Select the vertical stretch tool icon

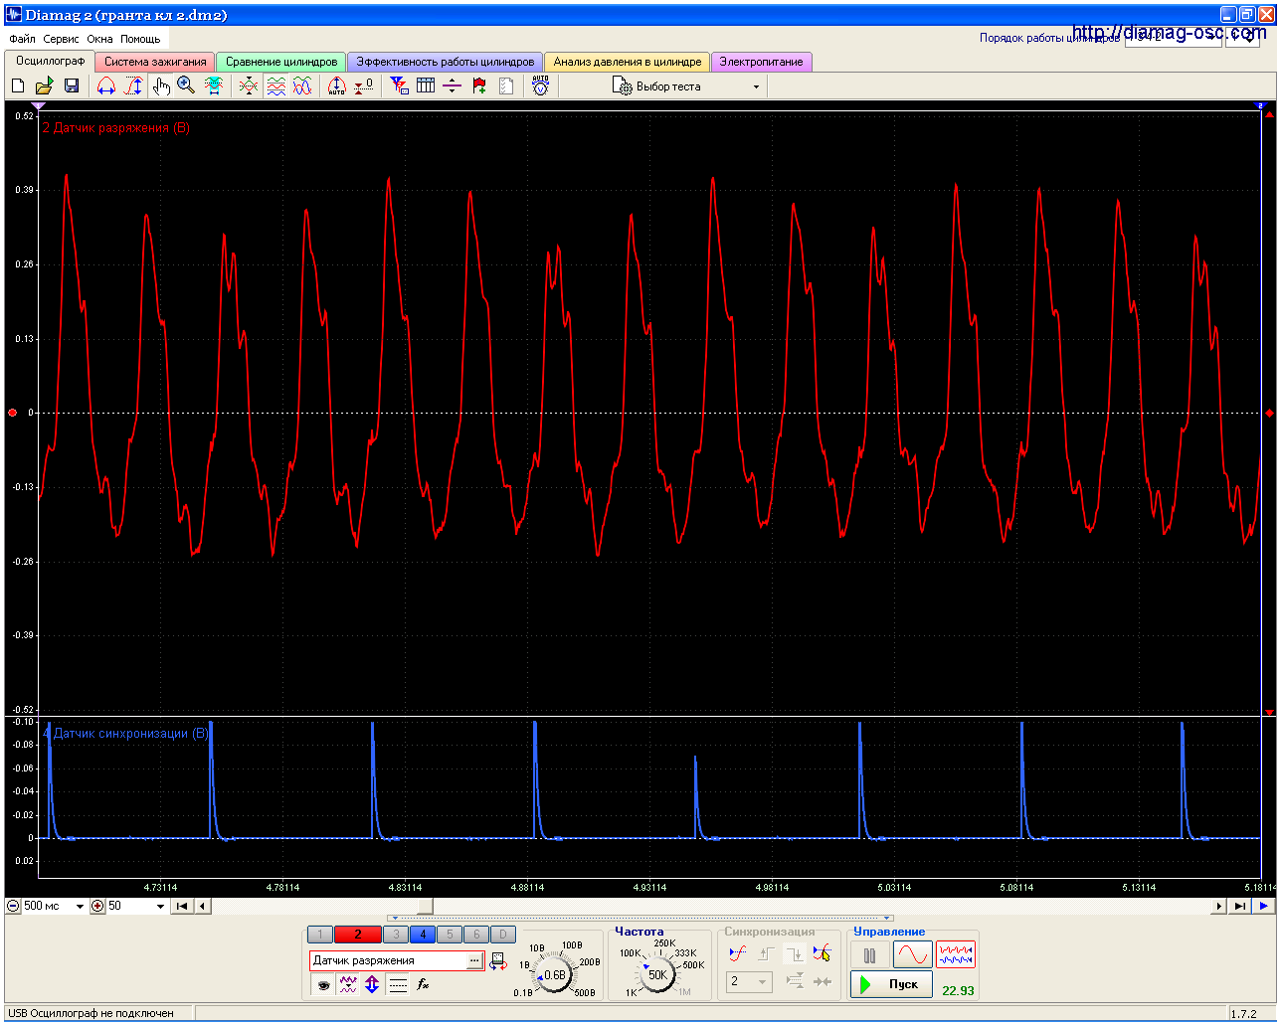tap(133, 86)
